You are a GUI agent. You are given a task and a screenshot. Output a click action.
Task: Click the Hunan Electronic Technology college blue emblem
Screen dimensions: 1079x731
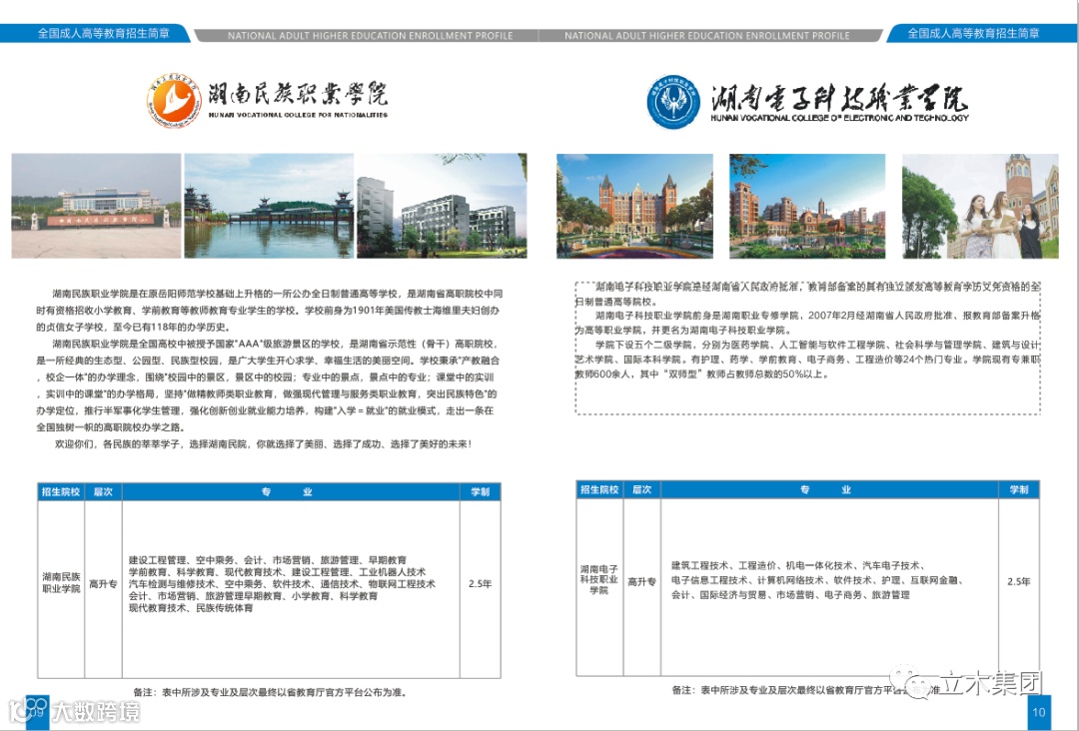point(673,102)
